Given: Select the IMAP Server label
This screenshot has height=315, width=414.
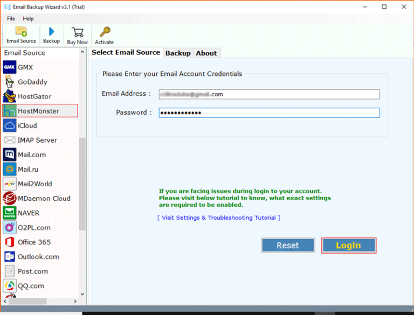Looking at the screenshot, I should pyautogui.click(x=37, y=140).
